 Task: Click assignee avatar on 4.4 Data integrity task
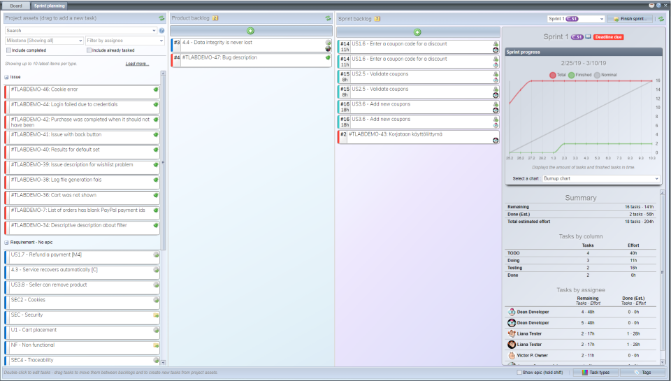(328, 49)
